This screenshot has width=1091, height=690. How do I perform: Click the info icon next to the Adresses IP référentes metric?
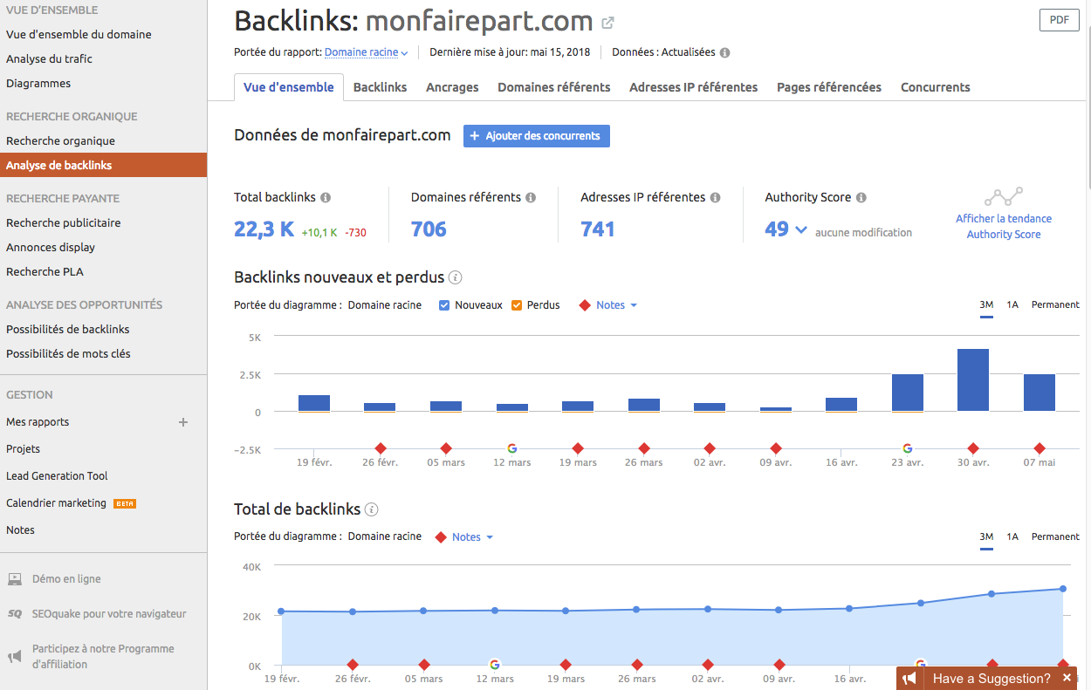click(716, 198)
